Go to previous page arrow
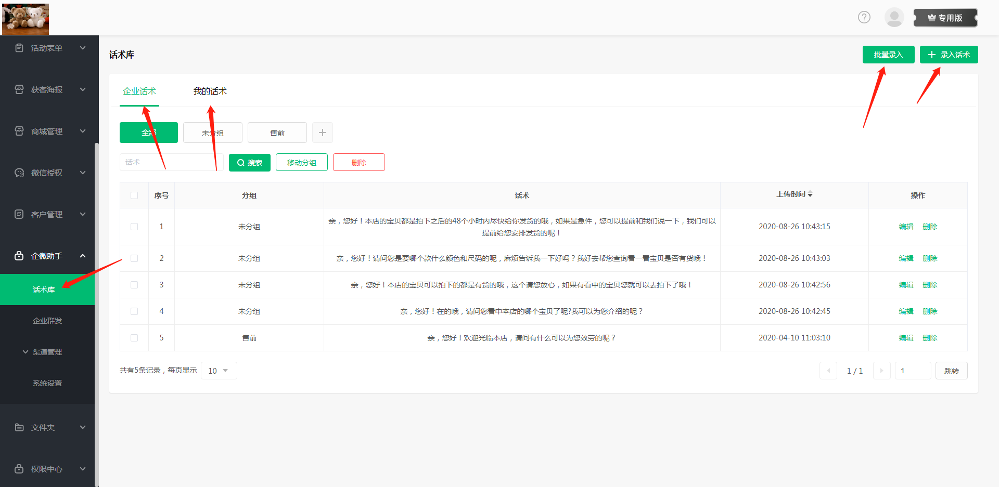Screen dimensions: 999x487 click(828, 371)
